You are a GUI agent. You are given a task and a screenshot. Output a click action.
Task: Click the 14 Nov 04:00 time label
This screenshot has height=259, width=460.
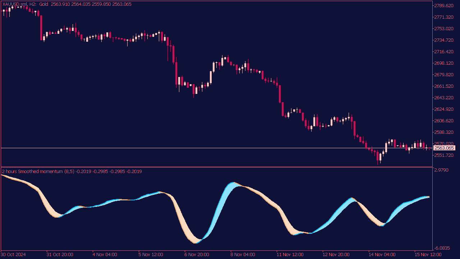[x=382, y=255]
